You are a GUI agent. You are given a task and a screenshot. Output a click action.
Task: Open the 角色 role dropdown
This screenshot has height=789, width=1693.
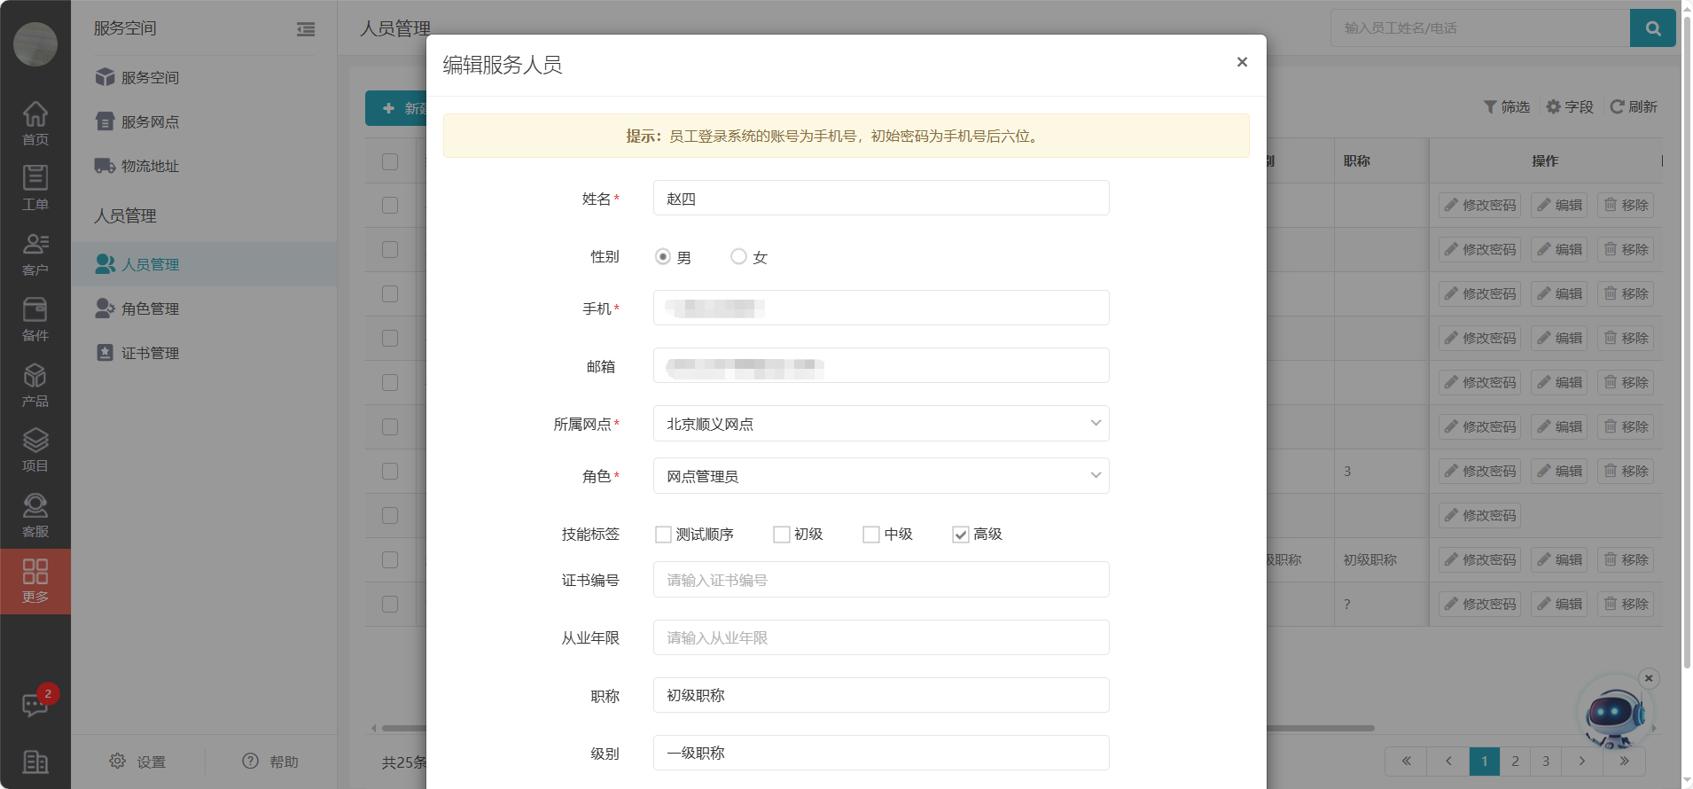[x=880, y=476]
